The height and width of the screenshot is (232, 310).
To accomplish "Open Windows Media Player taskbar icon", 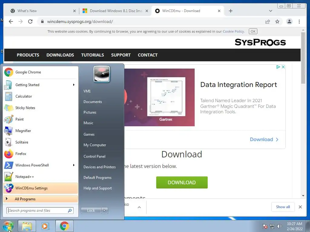I will (45, 226).
